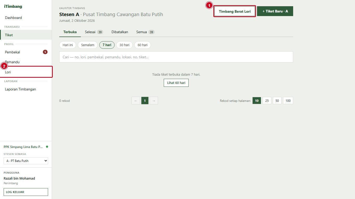Select the 60 hari range filter
Image resolution: width=355 pixels, height=199 pixels.
click(x=143, y=45)
